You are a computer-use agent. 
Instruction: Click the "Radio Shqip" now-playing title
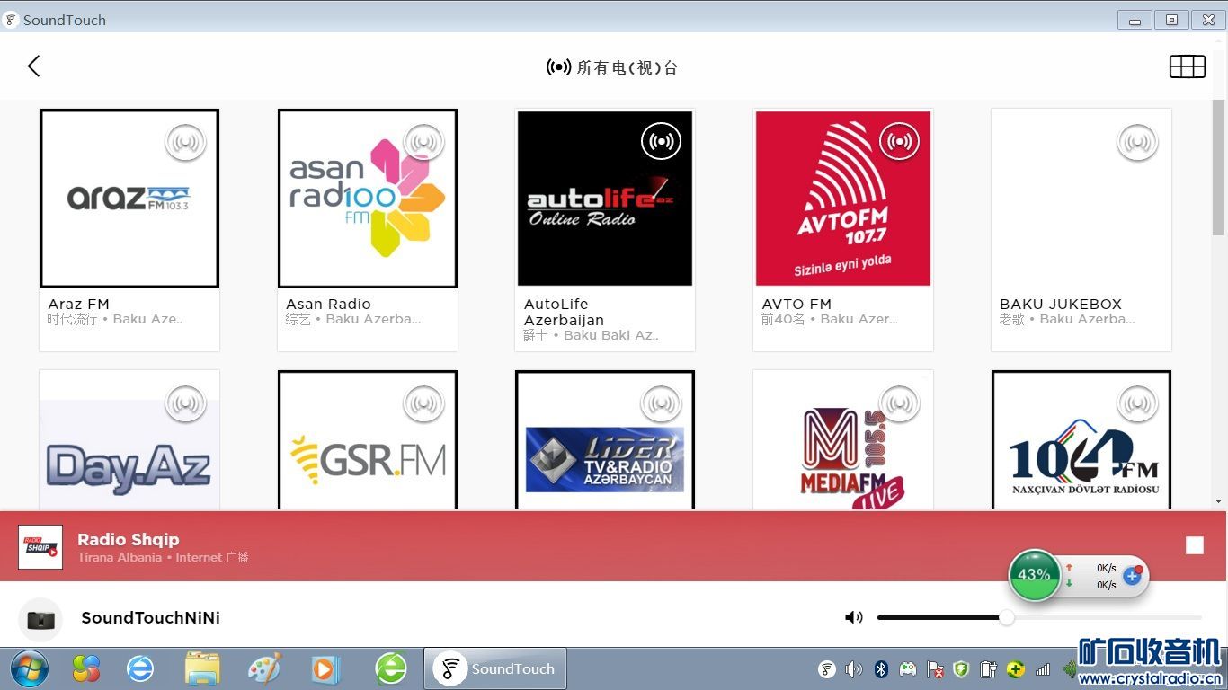click(129, 539)
